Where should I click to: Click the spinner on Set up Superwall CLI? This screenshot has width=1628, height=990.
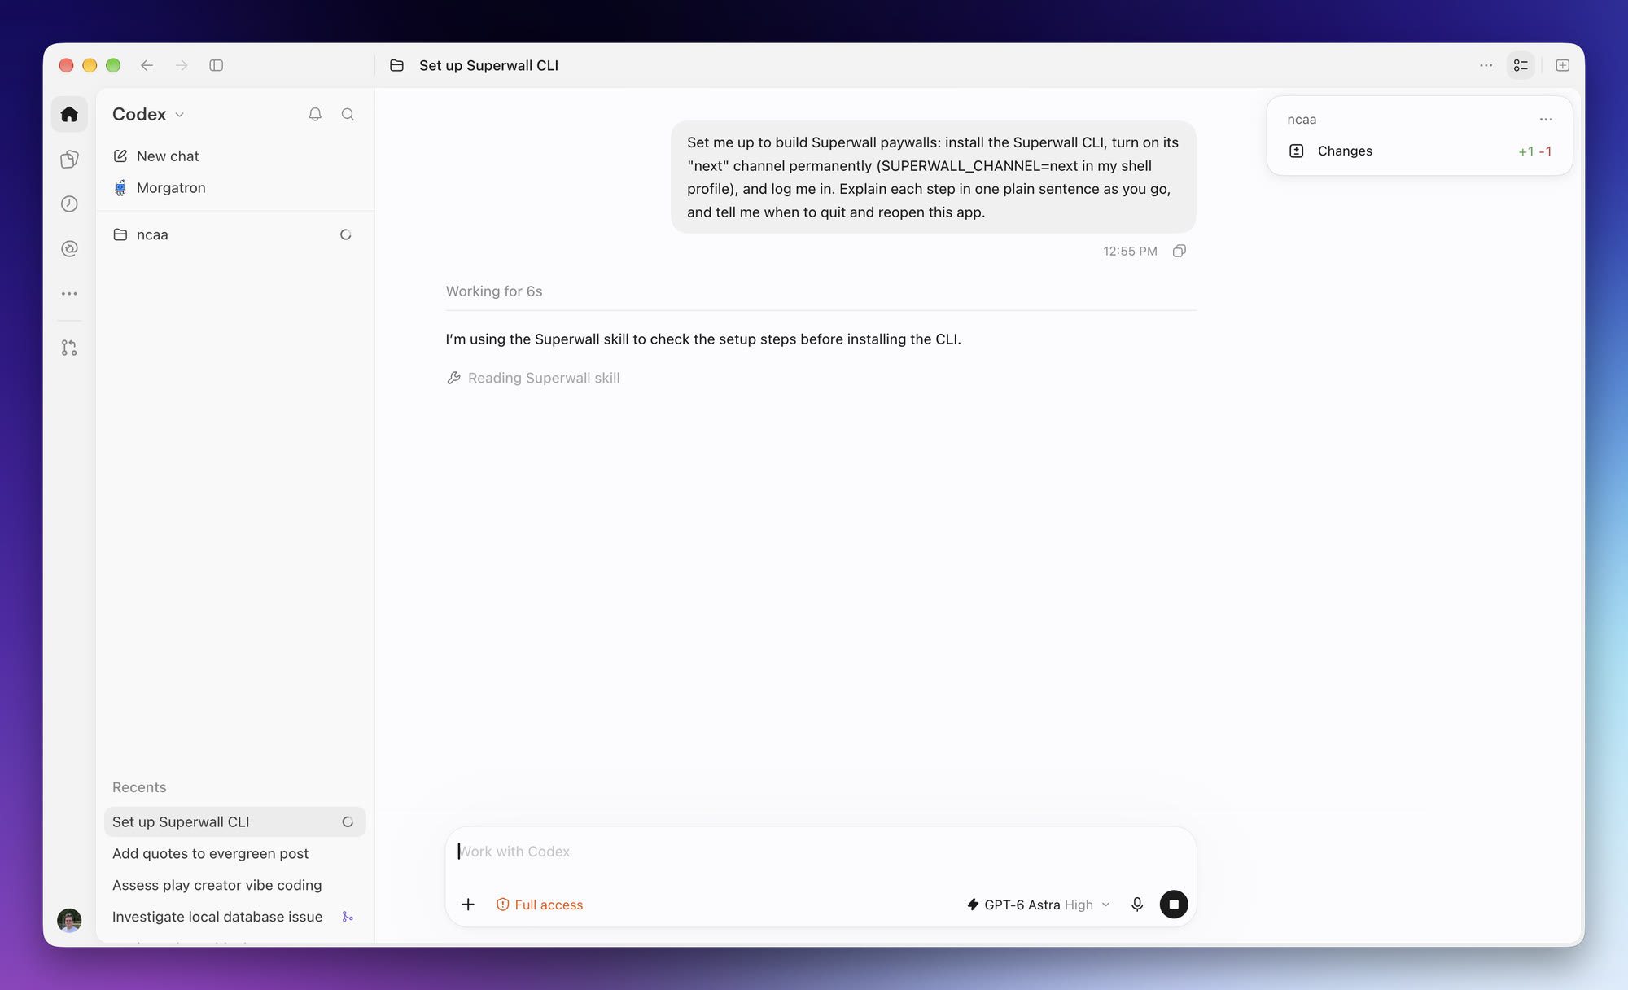(348, 821)
